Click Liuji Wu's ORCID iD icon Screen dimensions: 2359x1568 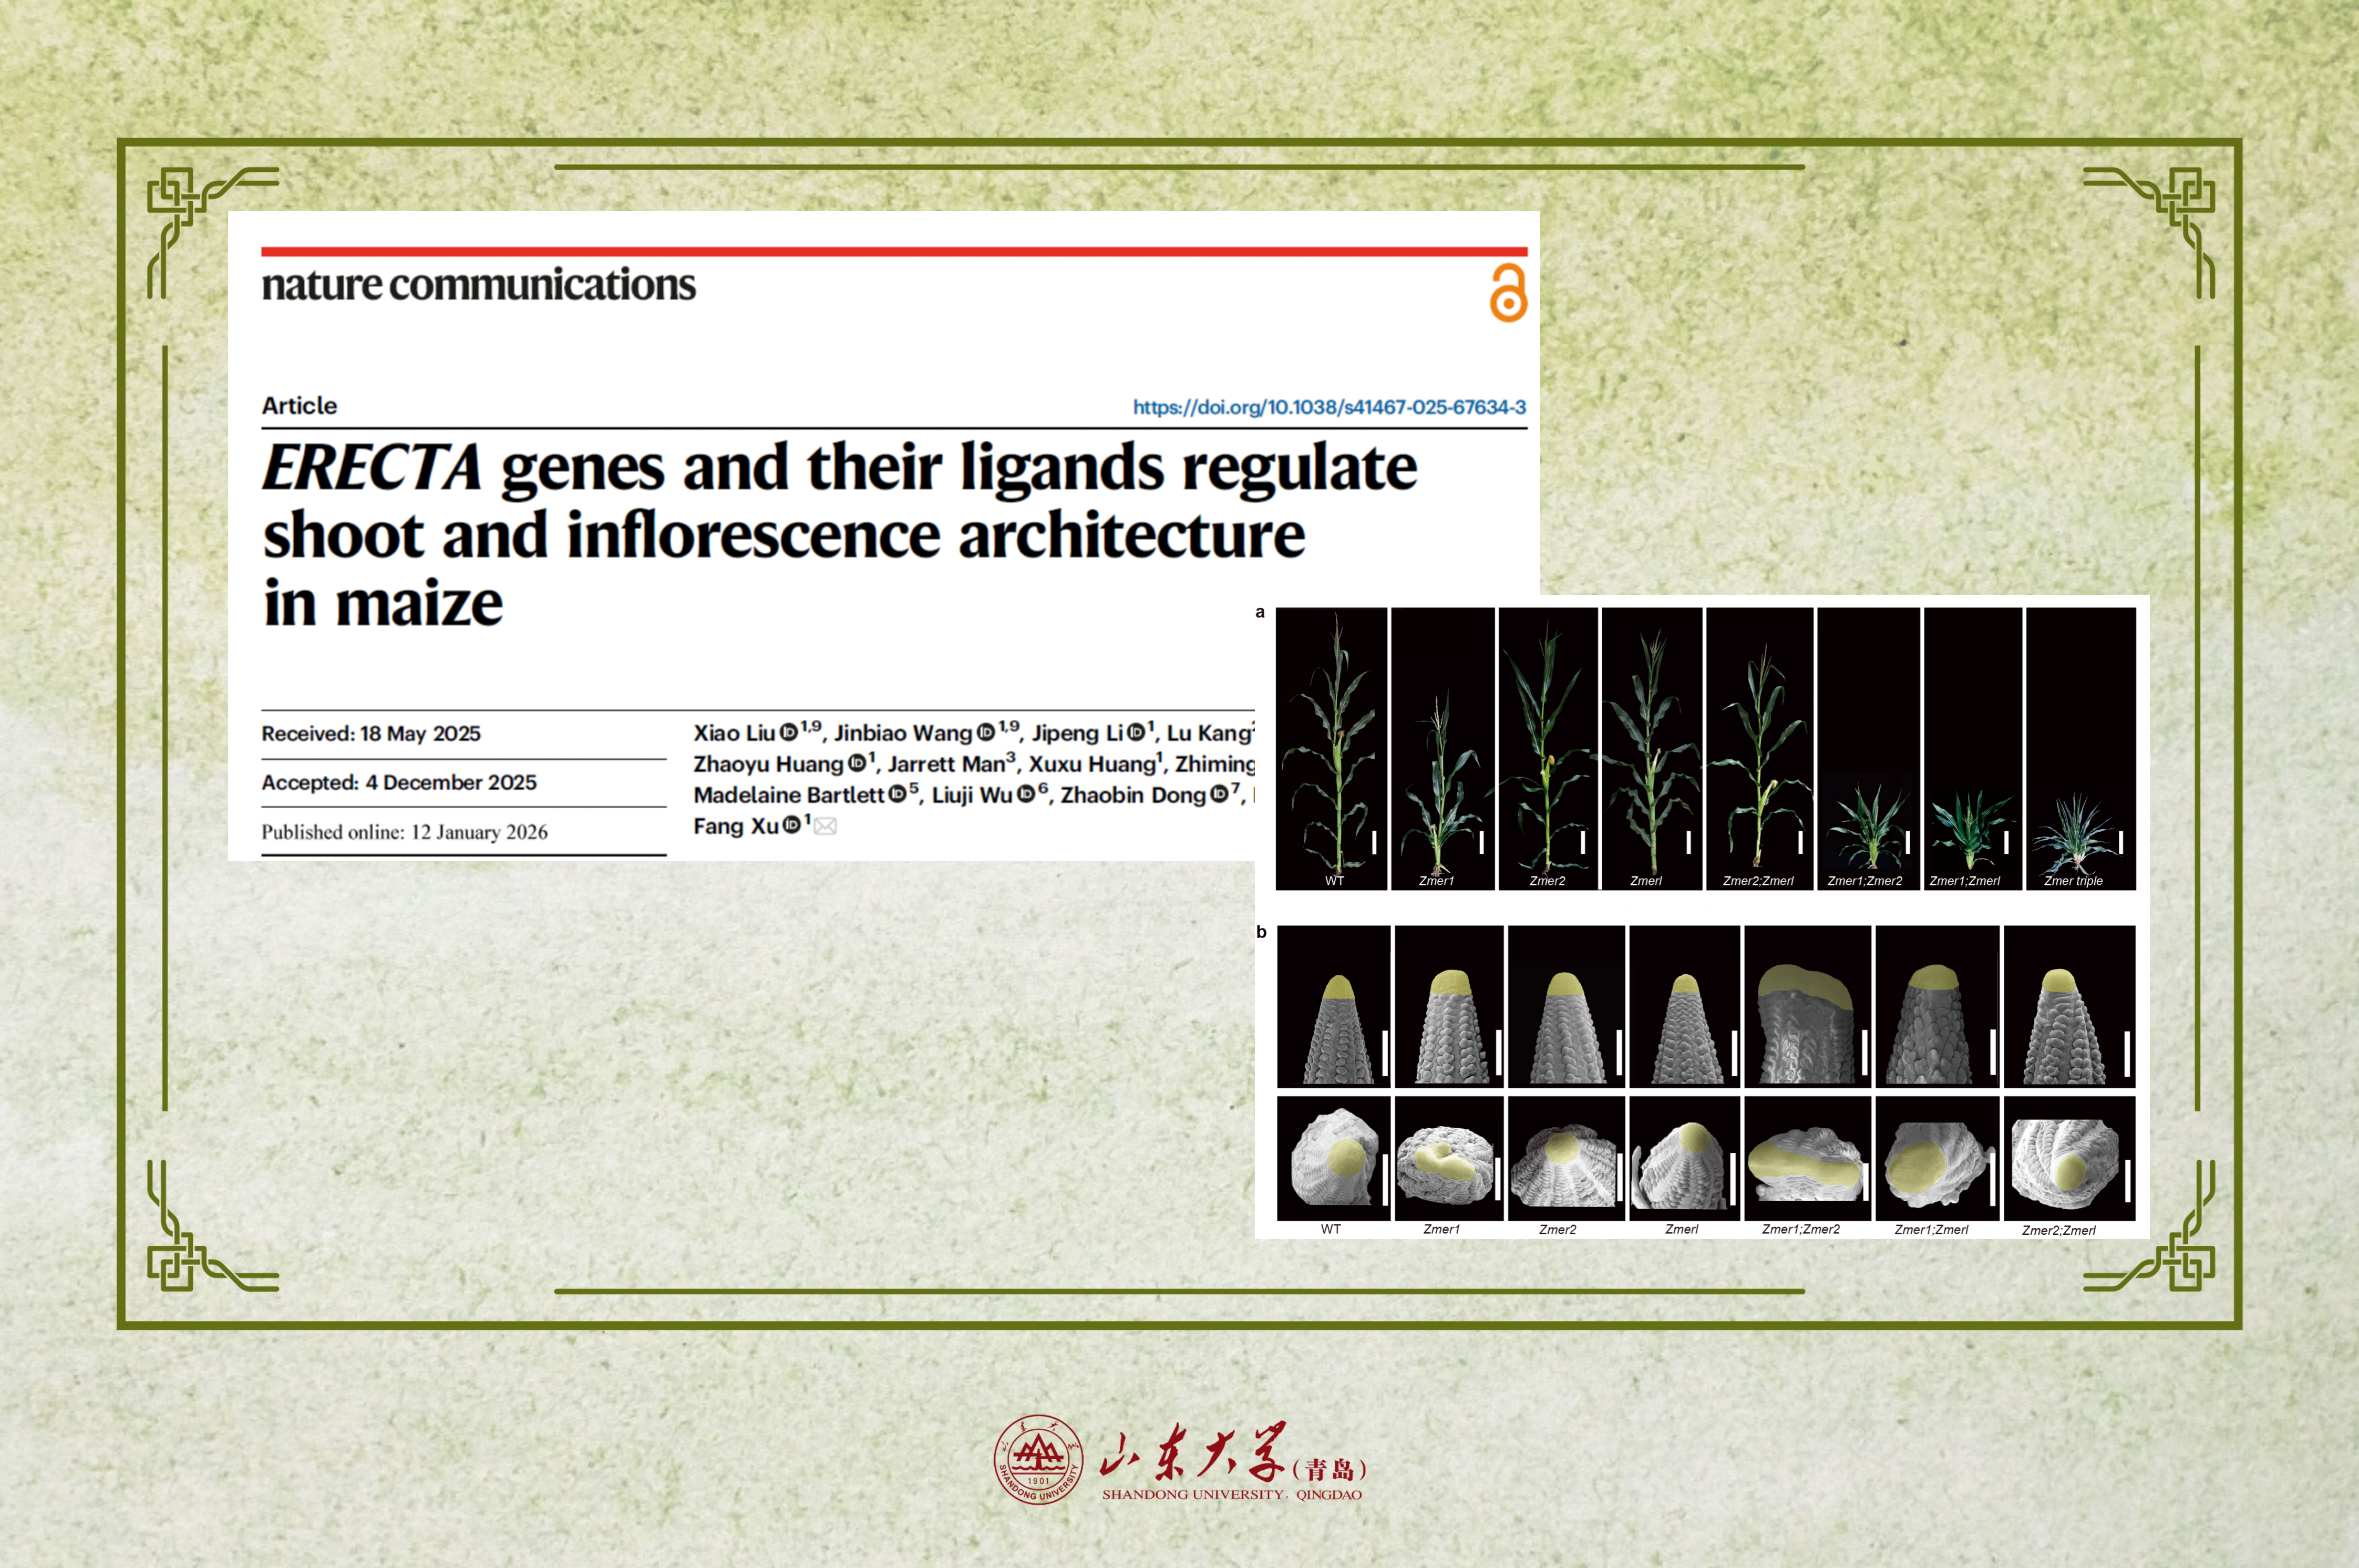point(1025,794)
